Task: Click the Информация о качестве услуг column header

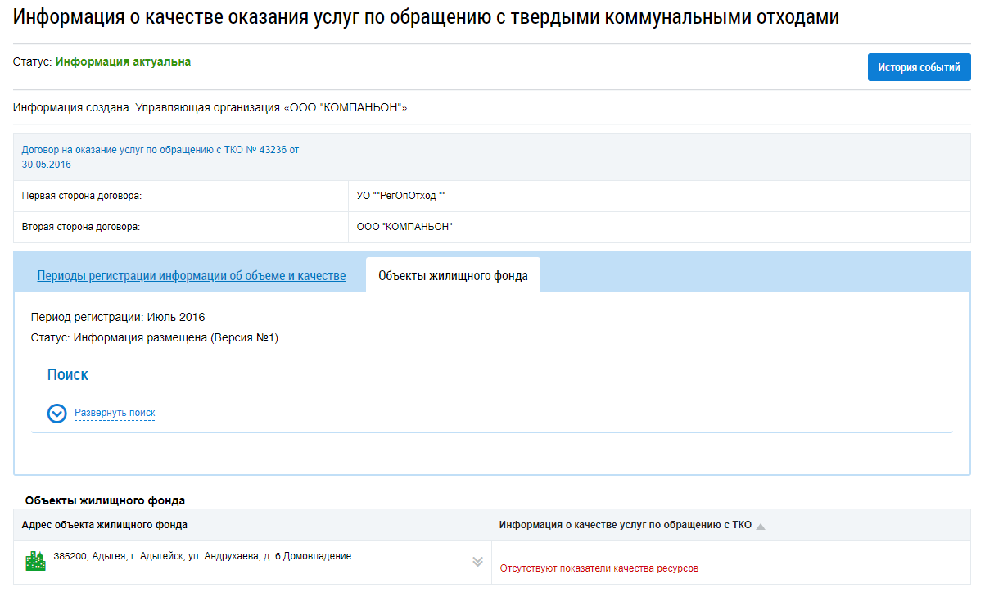Action: tap(625, 525)
